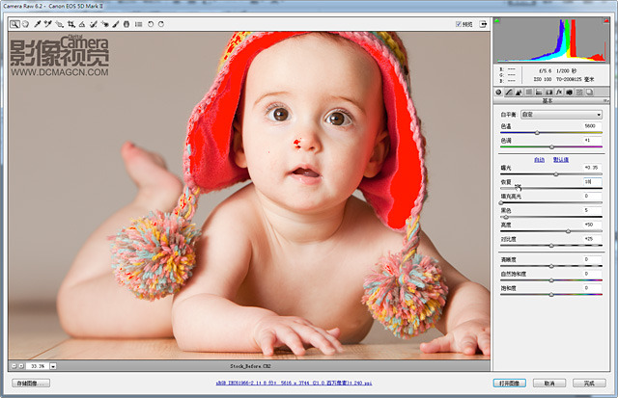This screenshot has height=398, width=618.
Task: Select the Hand tool
Action: pyautogui.click(x=26, y=23)
